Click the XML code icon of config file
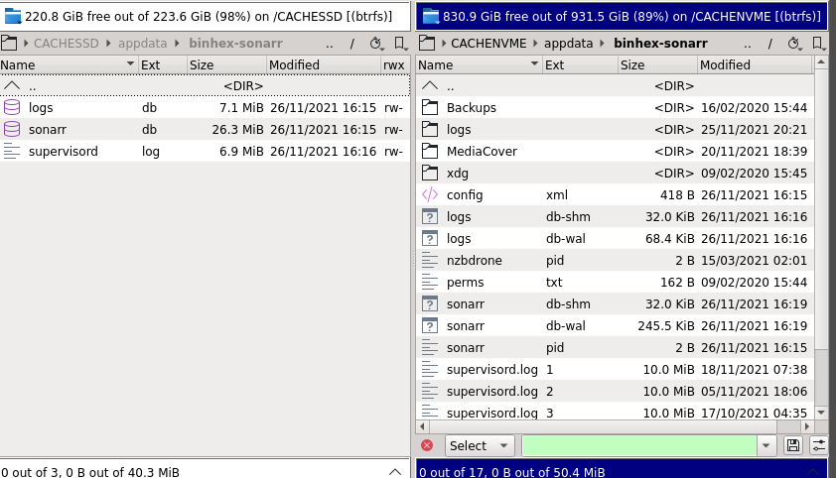 430,194
